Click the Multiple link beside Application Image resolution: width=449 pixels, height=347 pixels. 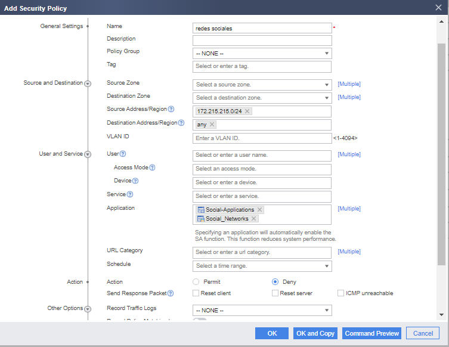click(349, 209)
